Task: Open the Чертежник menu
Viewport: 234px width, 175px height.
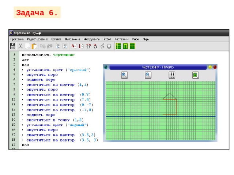Action: (x=121, y=39)
